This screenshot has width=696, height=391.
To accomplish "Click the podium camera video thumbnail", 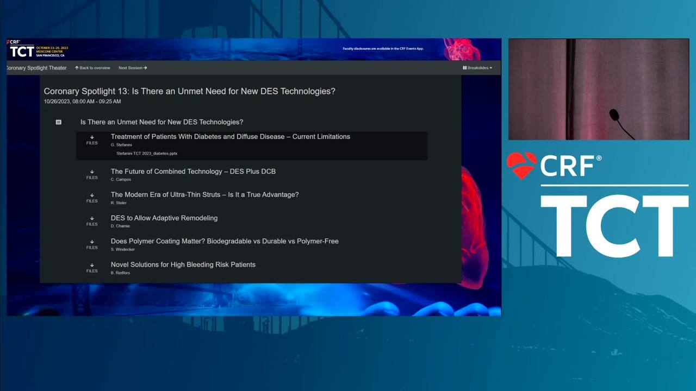I will coord(599,89).
